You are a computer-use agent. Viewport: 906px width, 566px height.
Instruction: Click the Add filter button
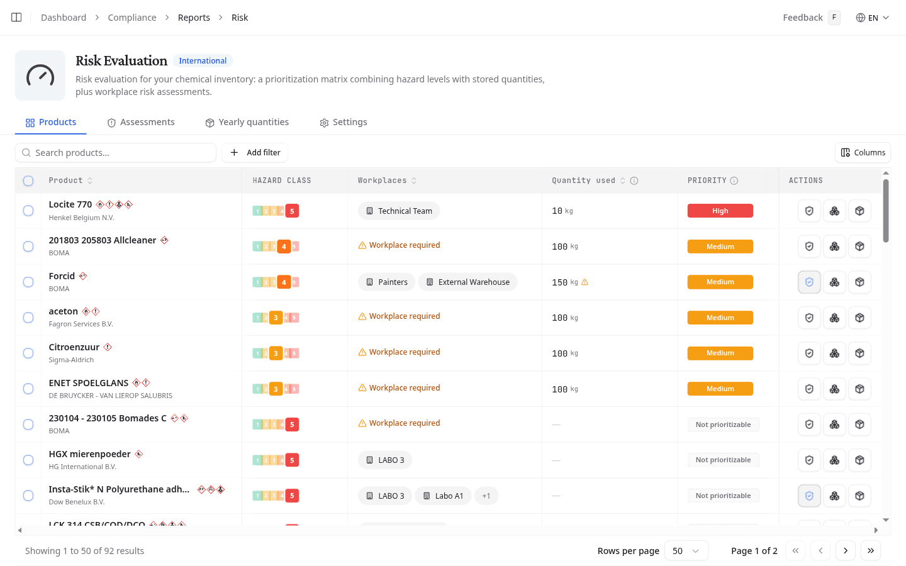pyautogui.click(x=255, y=153)
